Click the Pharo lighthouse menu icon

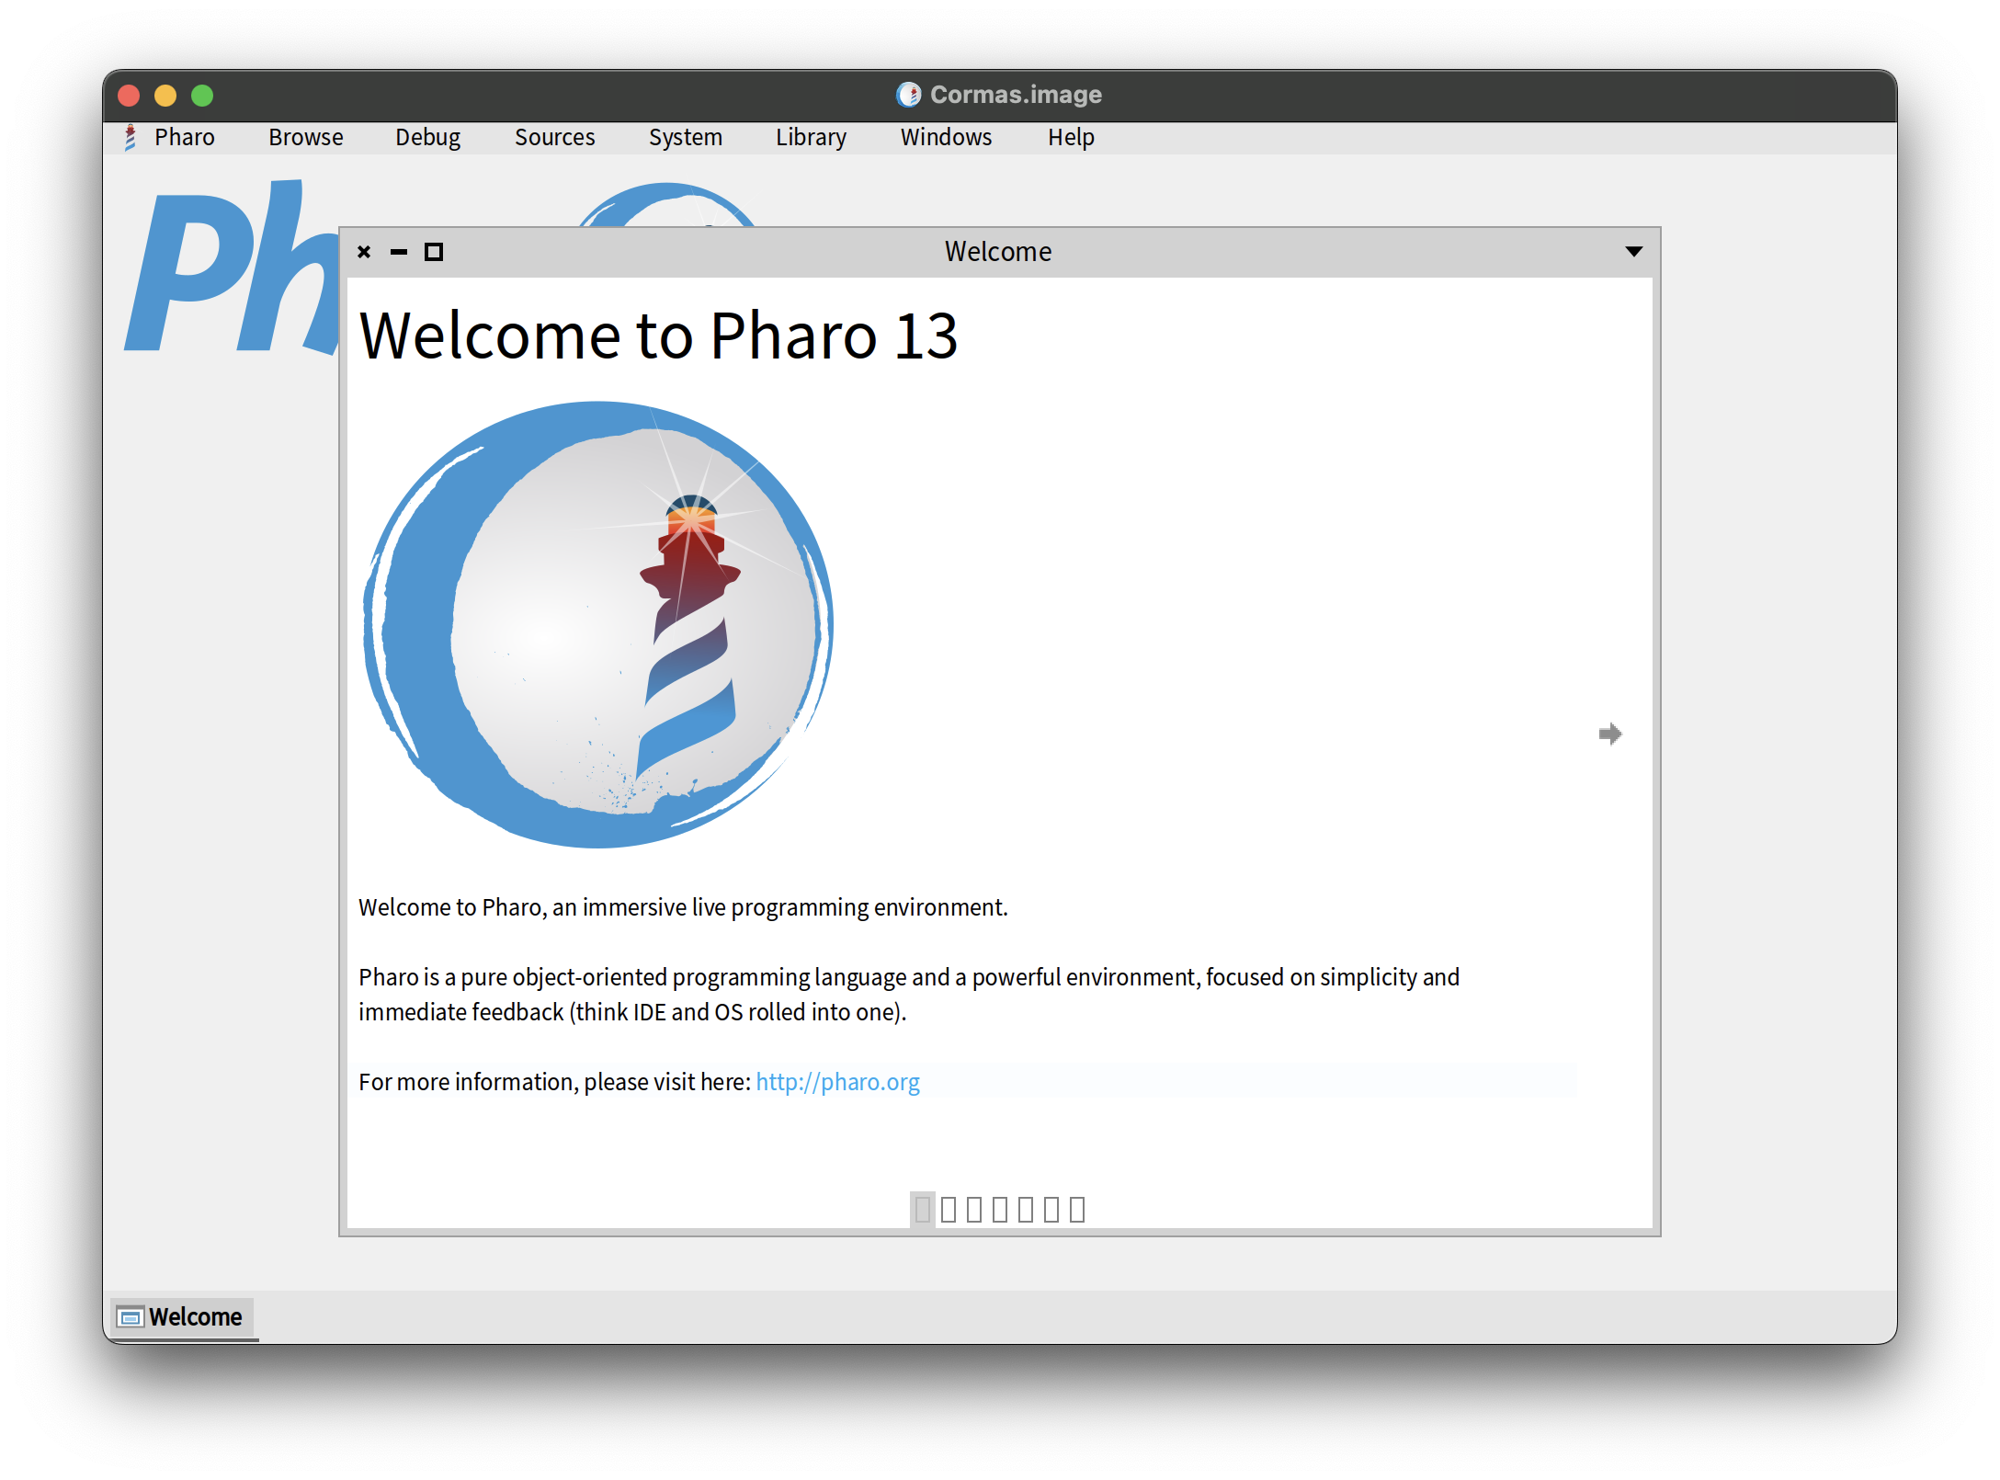131,138
